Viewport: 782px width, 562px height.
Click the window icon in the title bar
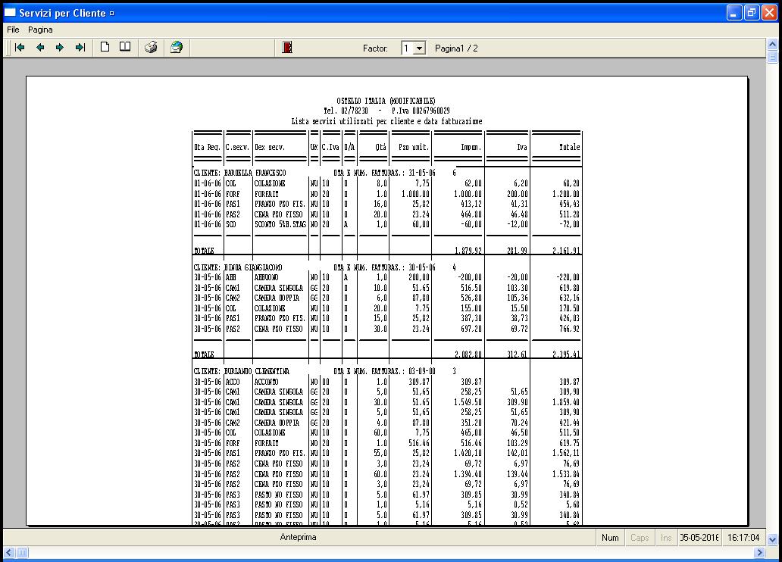point(10,12)
